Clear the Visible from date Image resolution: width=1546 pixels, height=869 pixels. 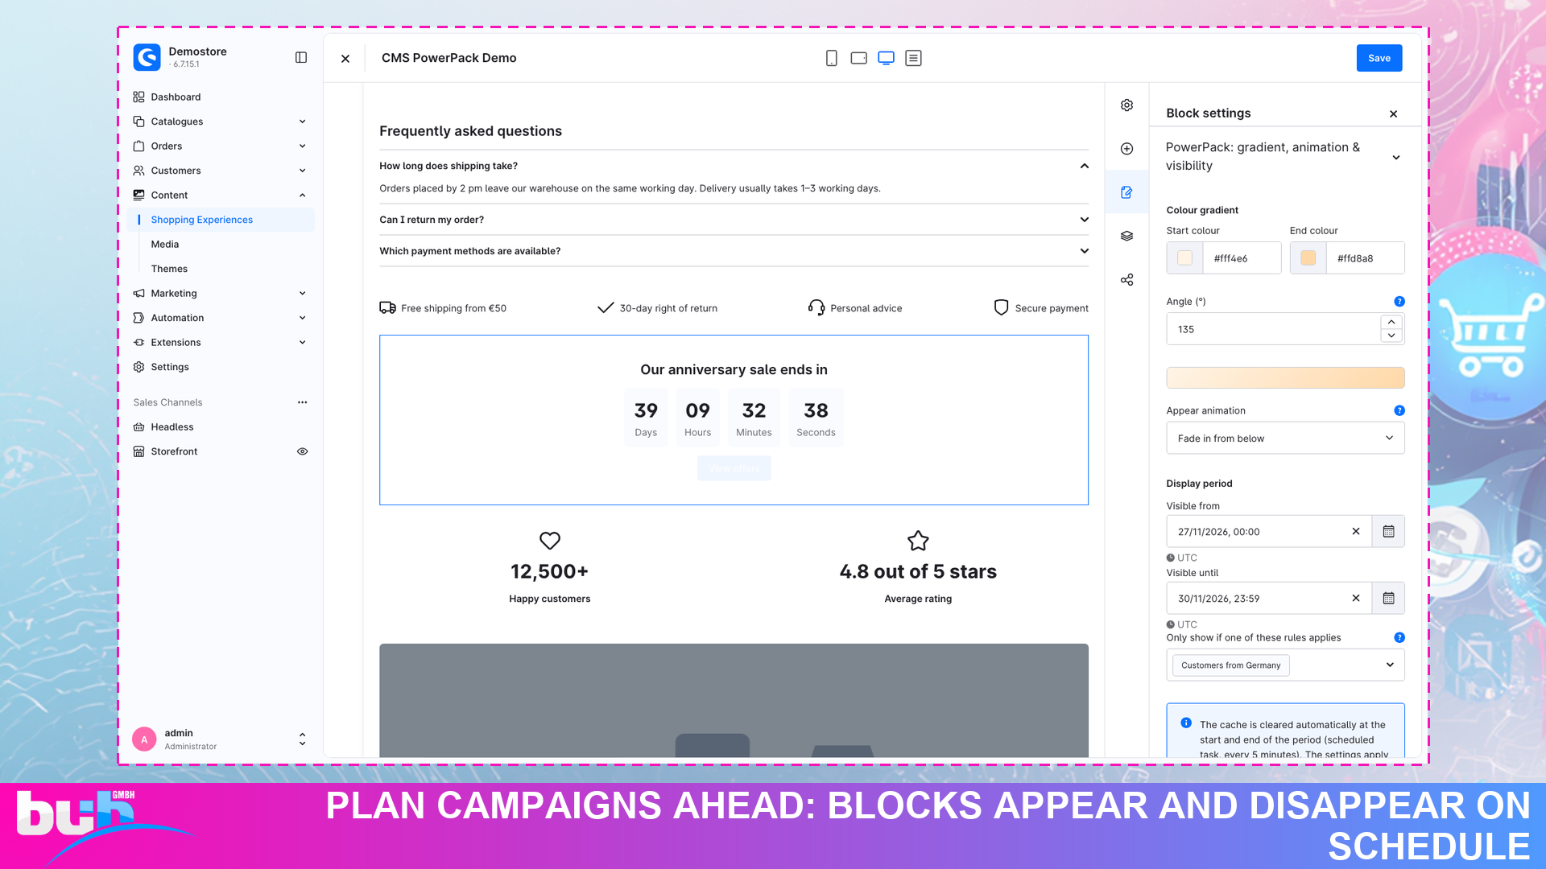coord(1356,531)
